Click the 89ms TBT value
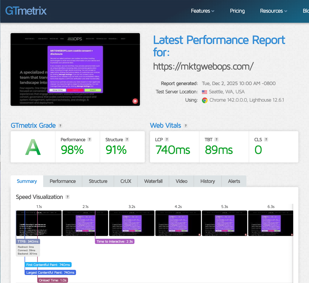The height and width of the screenshot is (283, 309). point(219,150)
